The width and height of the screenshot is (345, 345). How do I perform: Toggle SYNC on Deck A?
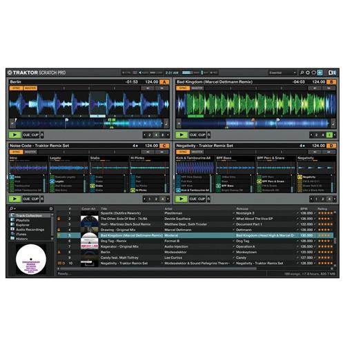pyautogui.click(x=16, y=88)
